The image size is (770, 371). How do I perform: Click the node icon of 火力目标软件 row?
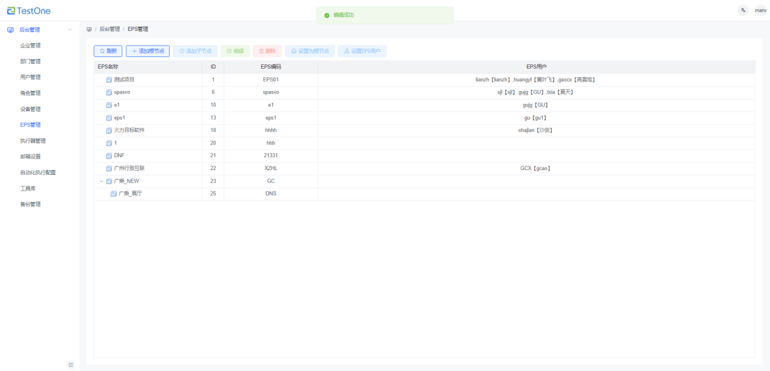click(x=109, y=131)
